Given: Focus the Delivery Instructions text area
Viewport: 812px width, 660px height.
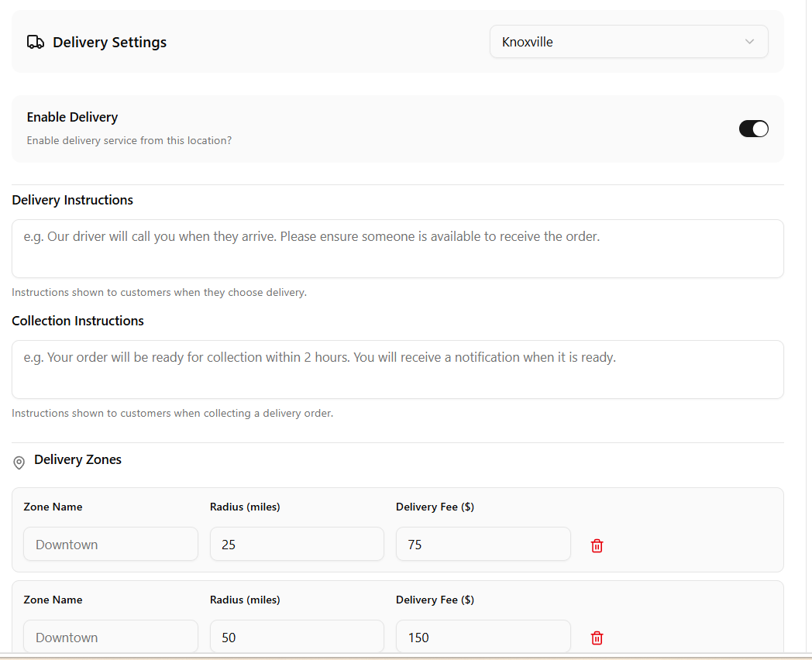Looking at the screenshot, I should [x=397, y=249].
